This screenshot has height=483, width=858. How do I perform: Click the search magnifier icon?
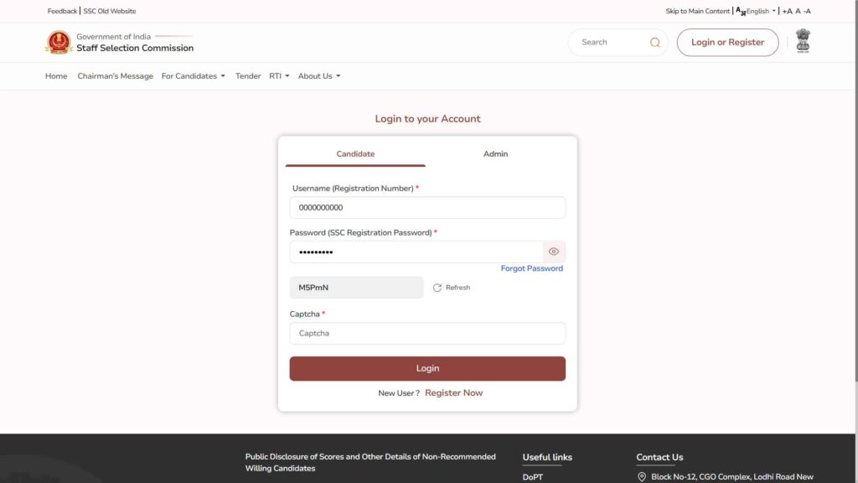click(x=655, y=43)
